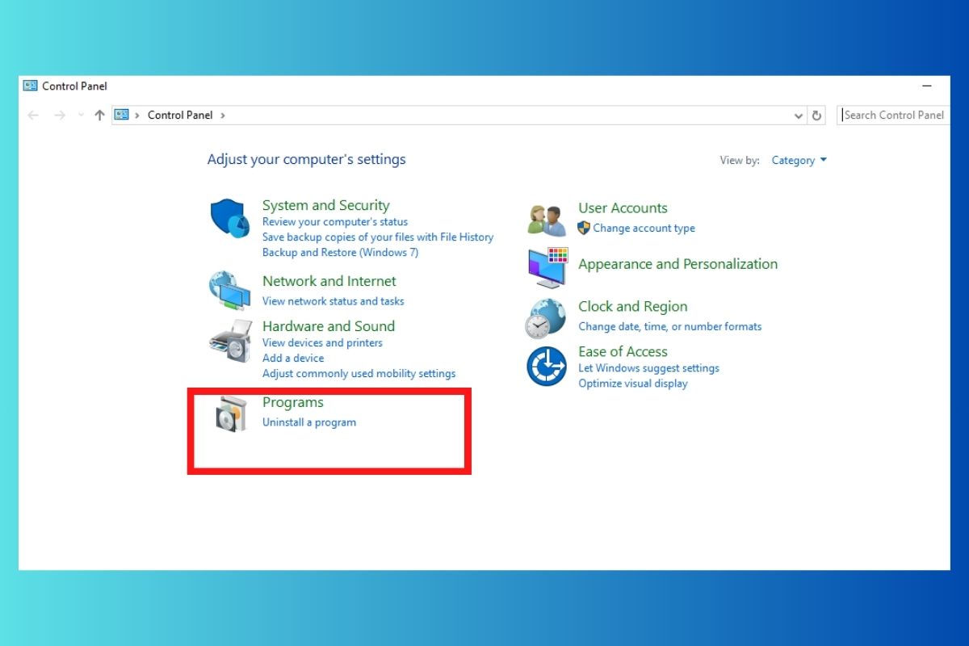Open System and Security category
969x646 pixels.
tap(325, 205)
